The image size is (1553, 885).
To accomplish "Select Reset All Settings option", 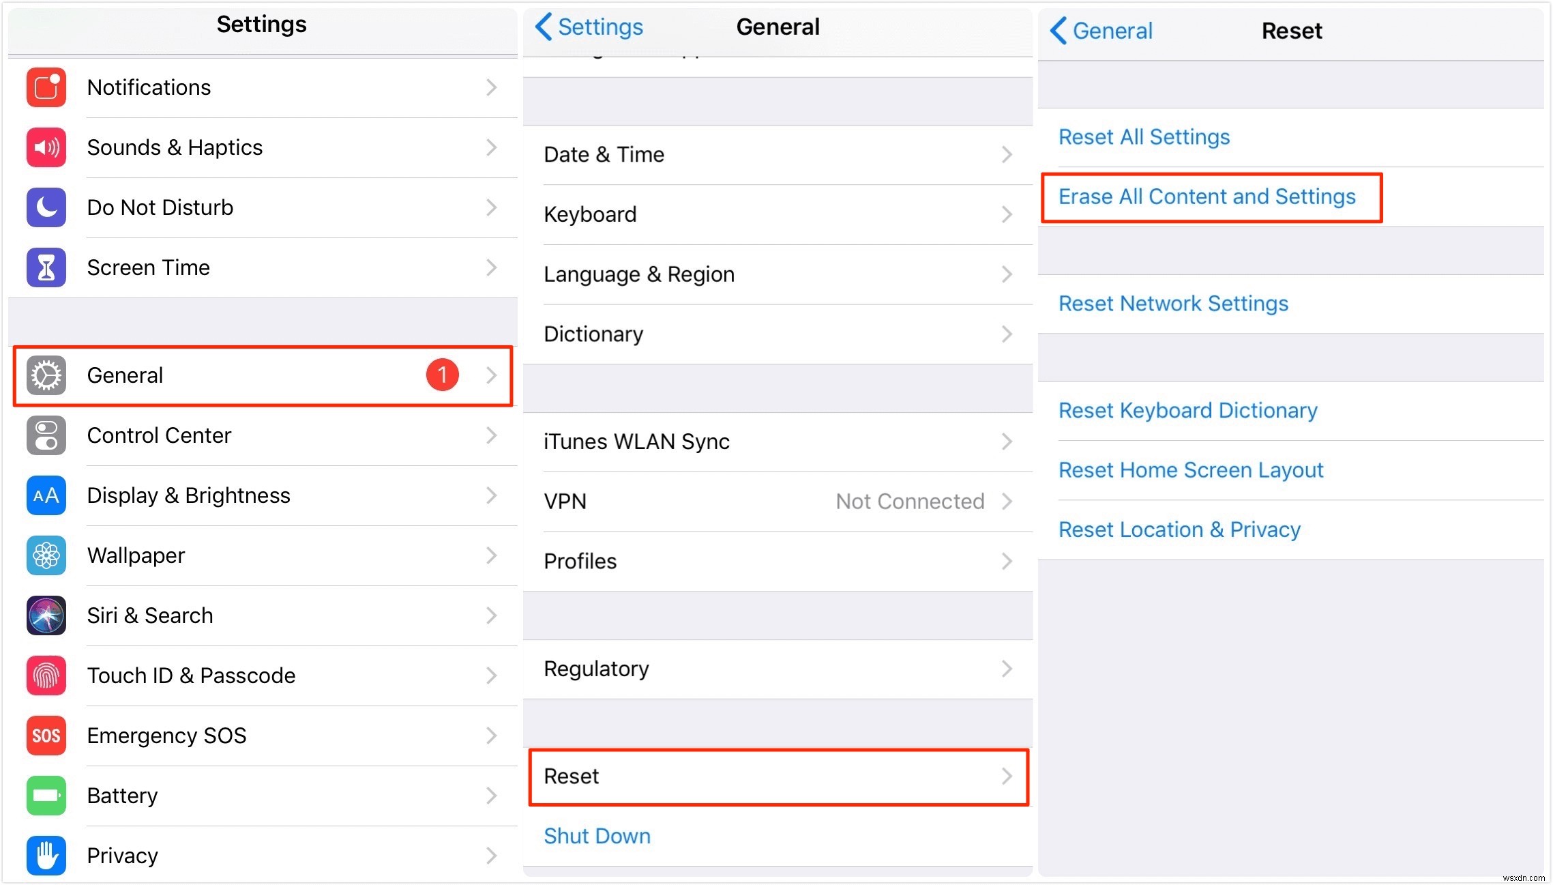I will [1142, 136].
